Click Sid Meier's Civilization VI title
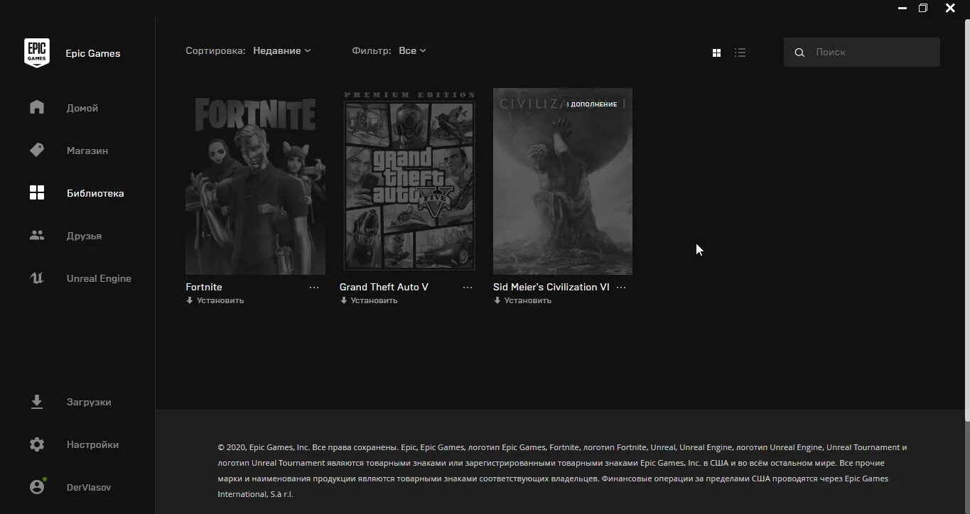 coord(551,287)
